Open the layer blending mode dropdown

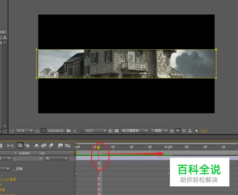click(x=6, y=158)
